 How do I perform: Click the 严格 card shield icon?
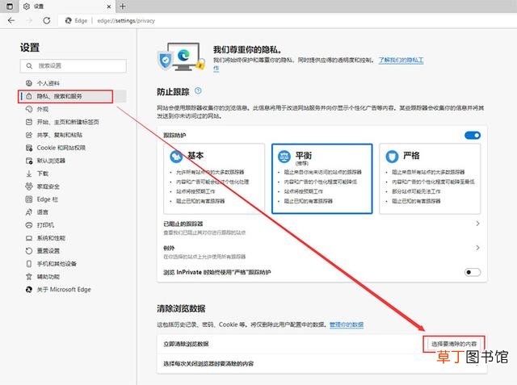392,157
